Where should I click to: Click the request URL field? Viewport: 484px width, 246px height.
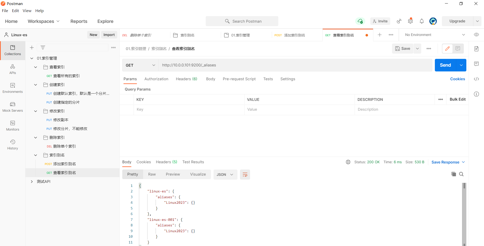(295, 65)
